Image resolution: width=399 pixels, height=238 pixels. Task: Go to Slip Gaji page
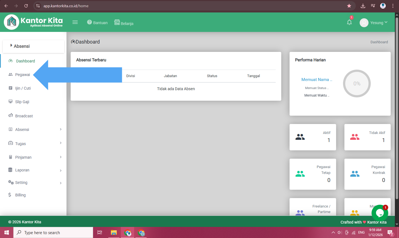coord(22,102)
